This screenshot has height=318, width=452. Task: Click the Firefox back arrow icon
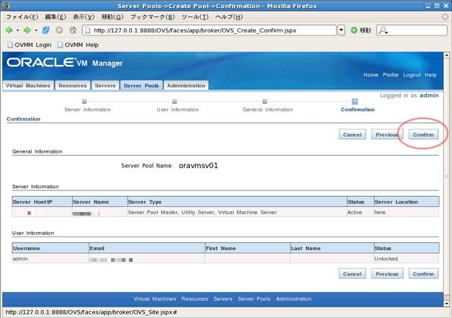coord(9,30)
